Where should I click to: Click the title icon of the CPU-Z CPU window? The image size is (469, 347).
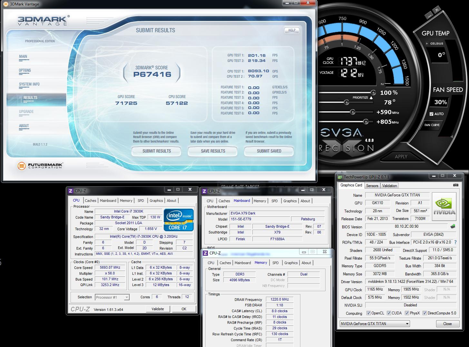[71, 191]
